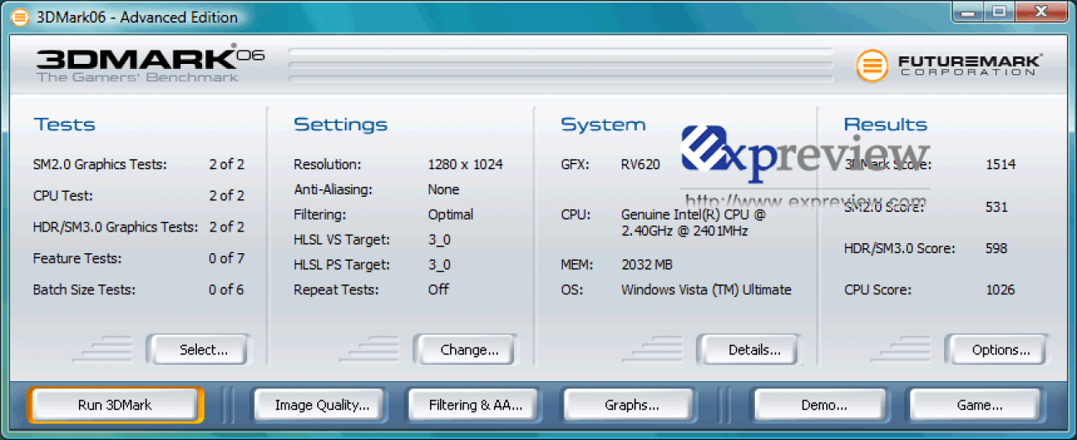
Task: Click the Anti-Aliasing 'None' value
Action: 443,189
